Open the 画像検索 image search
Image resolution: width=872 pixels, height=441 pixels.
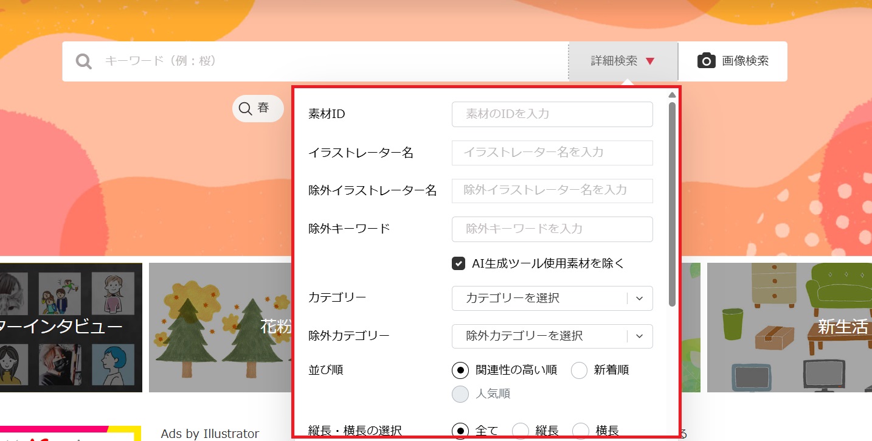tap(733, 61)
